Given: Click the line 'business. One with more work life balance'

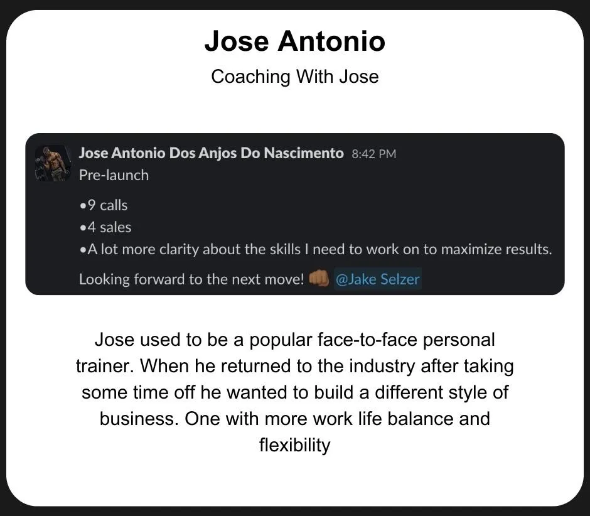Looking at the screenshot, I should coord(295,419).
